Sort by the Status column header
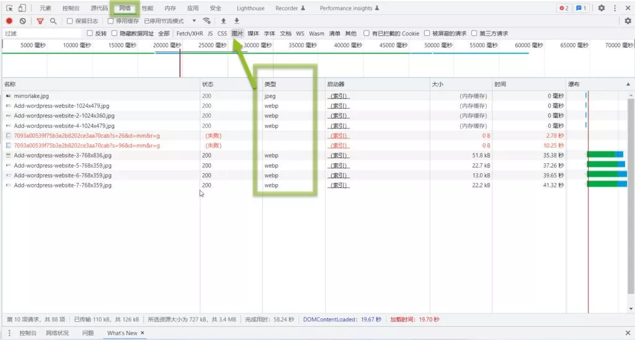This screenshot has width=635, height=340. [231, 84]
